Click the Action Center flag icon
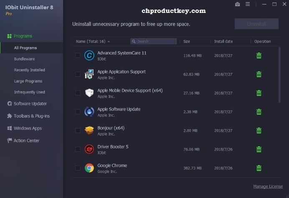Viewport: 289px width, 198px height. pyautogui.click(x=10, y=140)
